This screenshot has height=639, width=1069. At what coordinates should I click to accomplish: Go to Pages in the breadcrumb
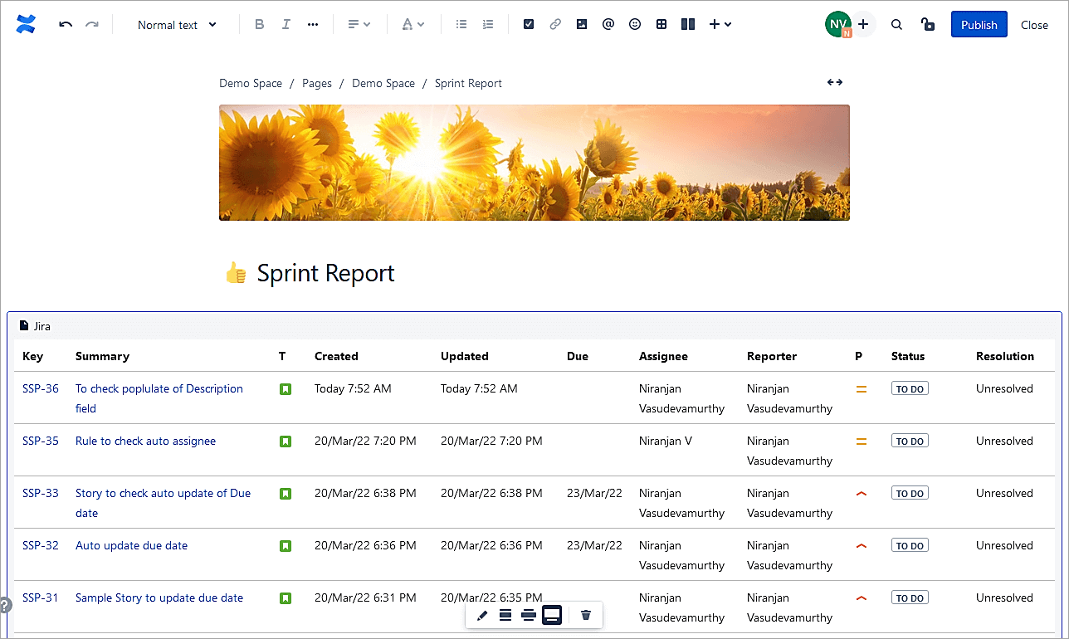point(317,83)
